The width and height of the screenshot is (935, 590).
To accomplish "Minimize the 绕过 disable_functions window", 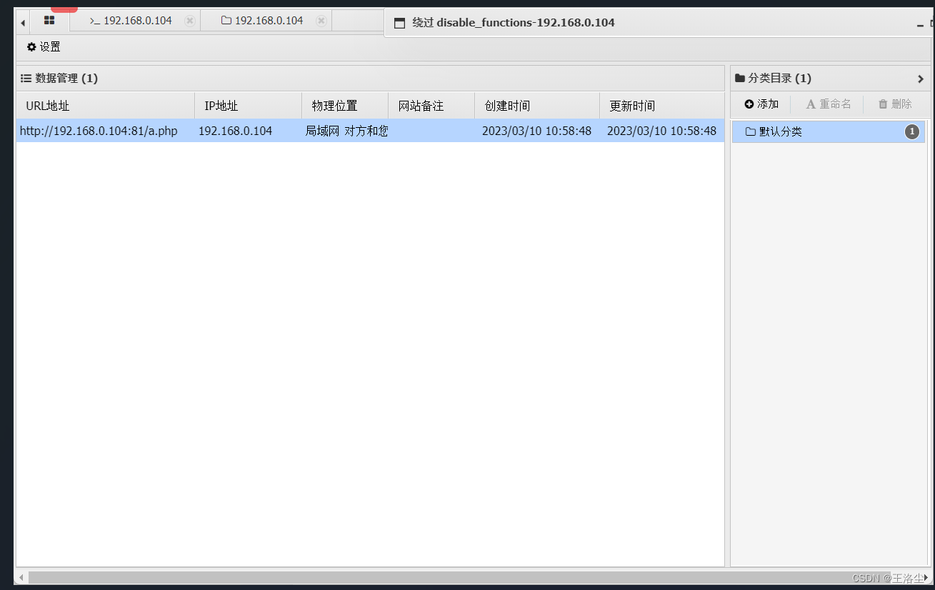I will coord(920,24).
